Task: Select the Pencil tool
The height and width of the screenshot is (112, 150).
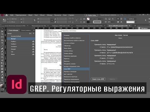Action: [x=2, y=51]
